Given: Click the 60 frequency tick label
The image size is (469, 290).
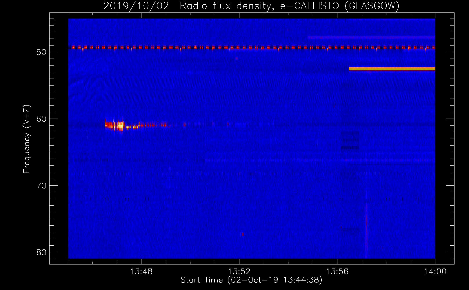Looking at the screenshot, I should [x=41, y=119].
